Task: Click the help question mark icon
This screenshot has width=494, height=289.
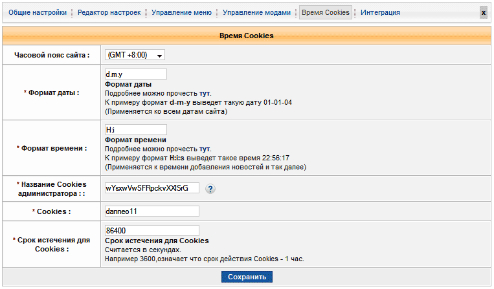Action: pyautogui.click(x=210, y=189)
